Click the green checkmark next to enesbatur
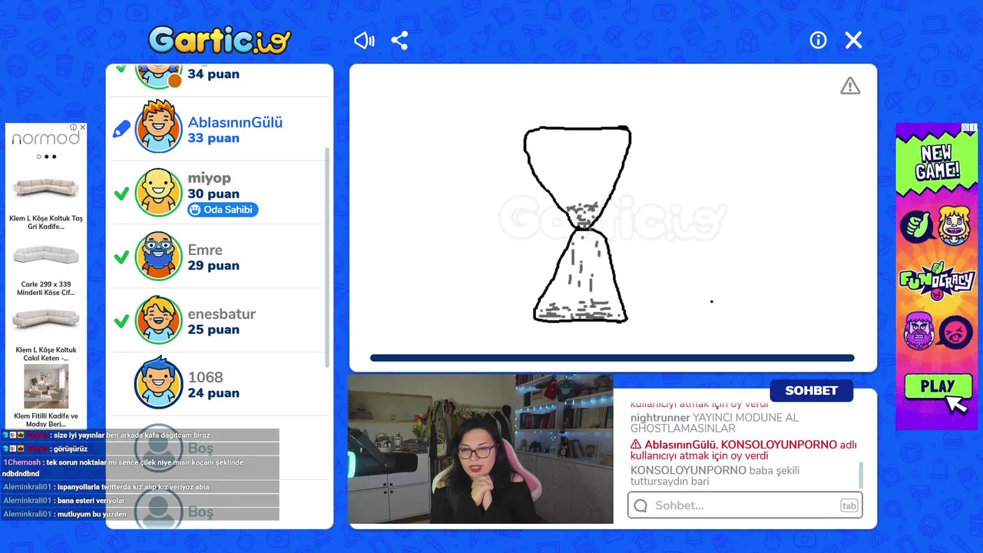The height and width of the screenshot is (553, 983). click(121, 321)
